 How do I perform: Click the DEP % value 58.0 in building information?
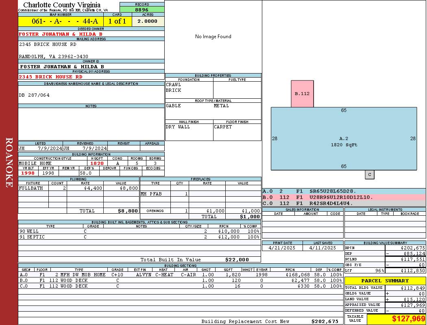(86, 173)
